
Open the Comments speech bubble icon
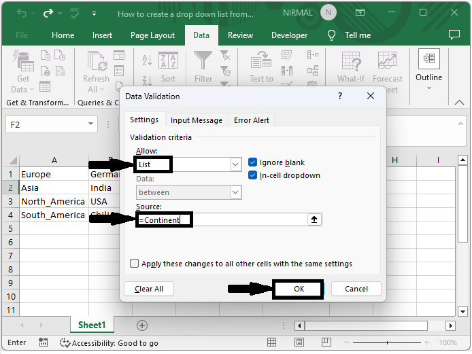[454, 35]
